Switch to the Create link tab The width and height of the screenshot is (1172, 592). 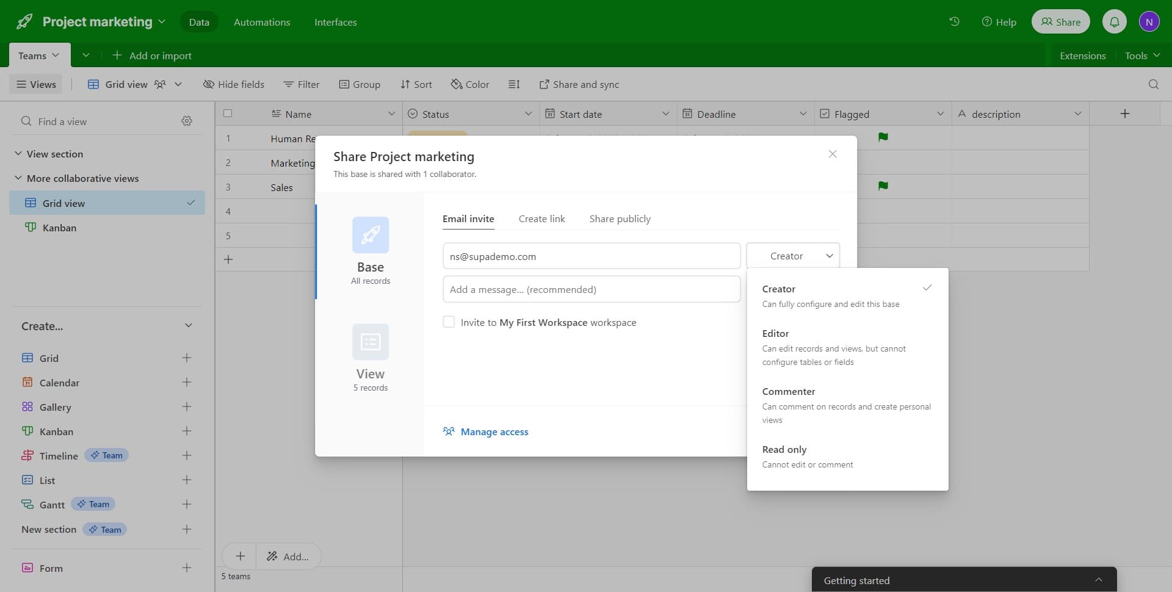pos(541,219)
